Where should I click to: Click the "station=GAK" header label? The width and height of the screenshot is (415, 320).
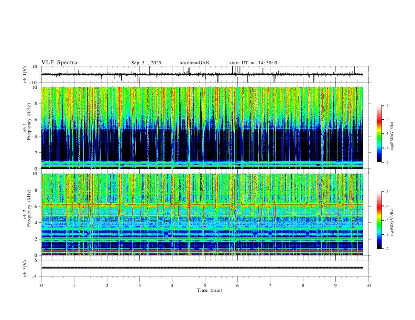click(x=195, y=63)
